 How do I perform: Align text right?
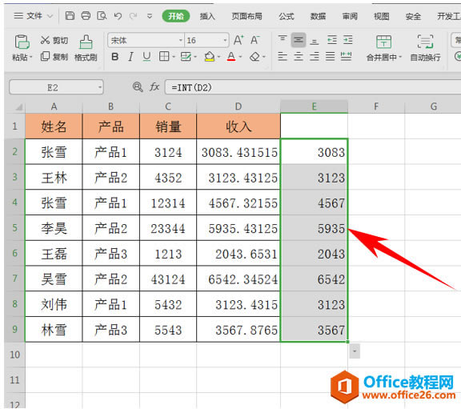pos(315,56)
